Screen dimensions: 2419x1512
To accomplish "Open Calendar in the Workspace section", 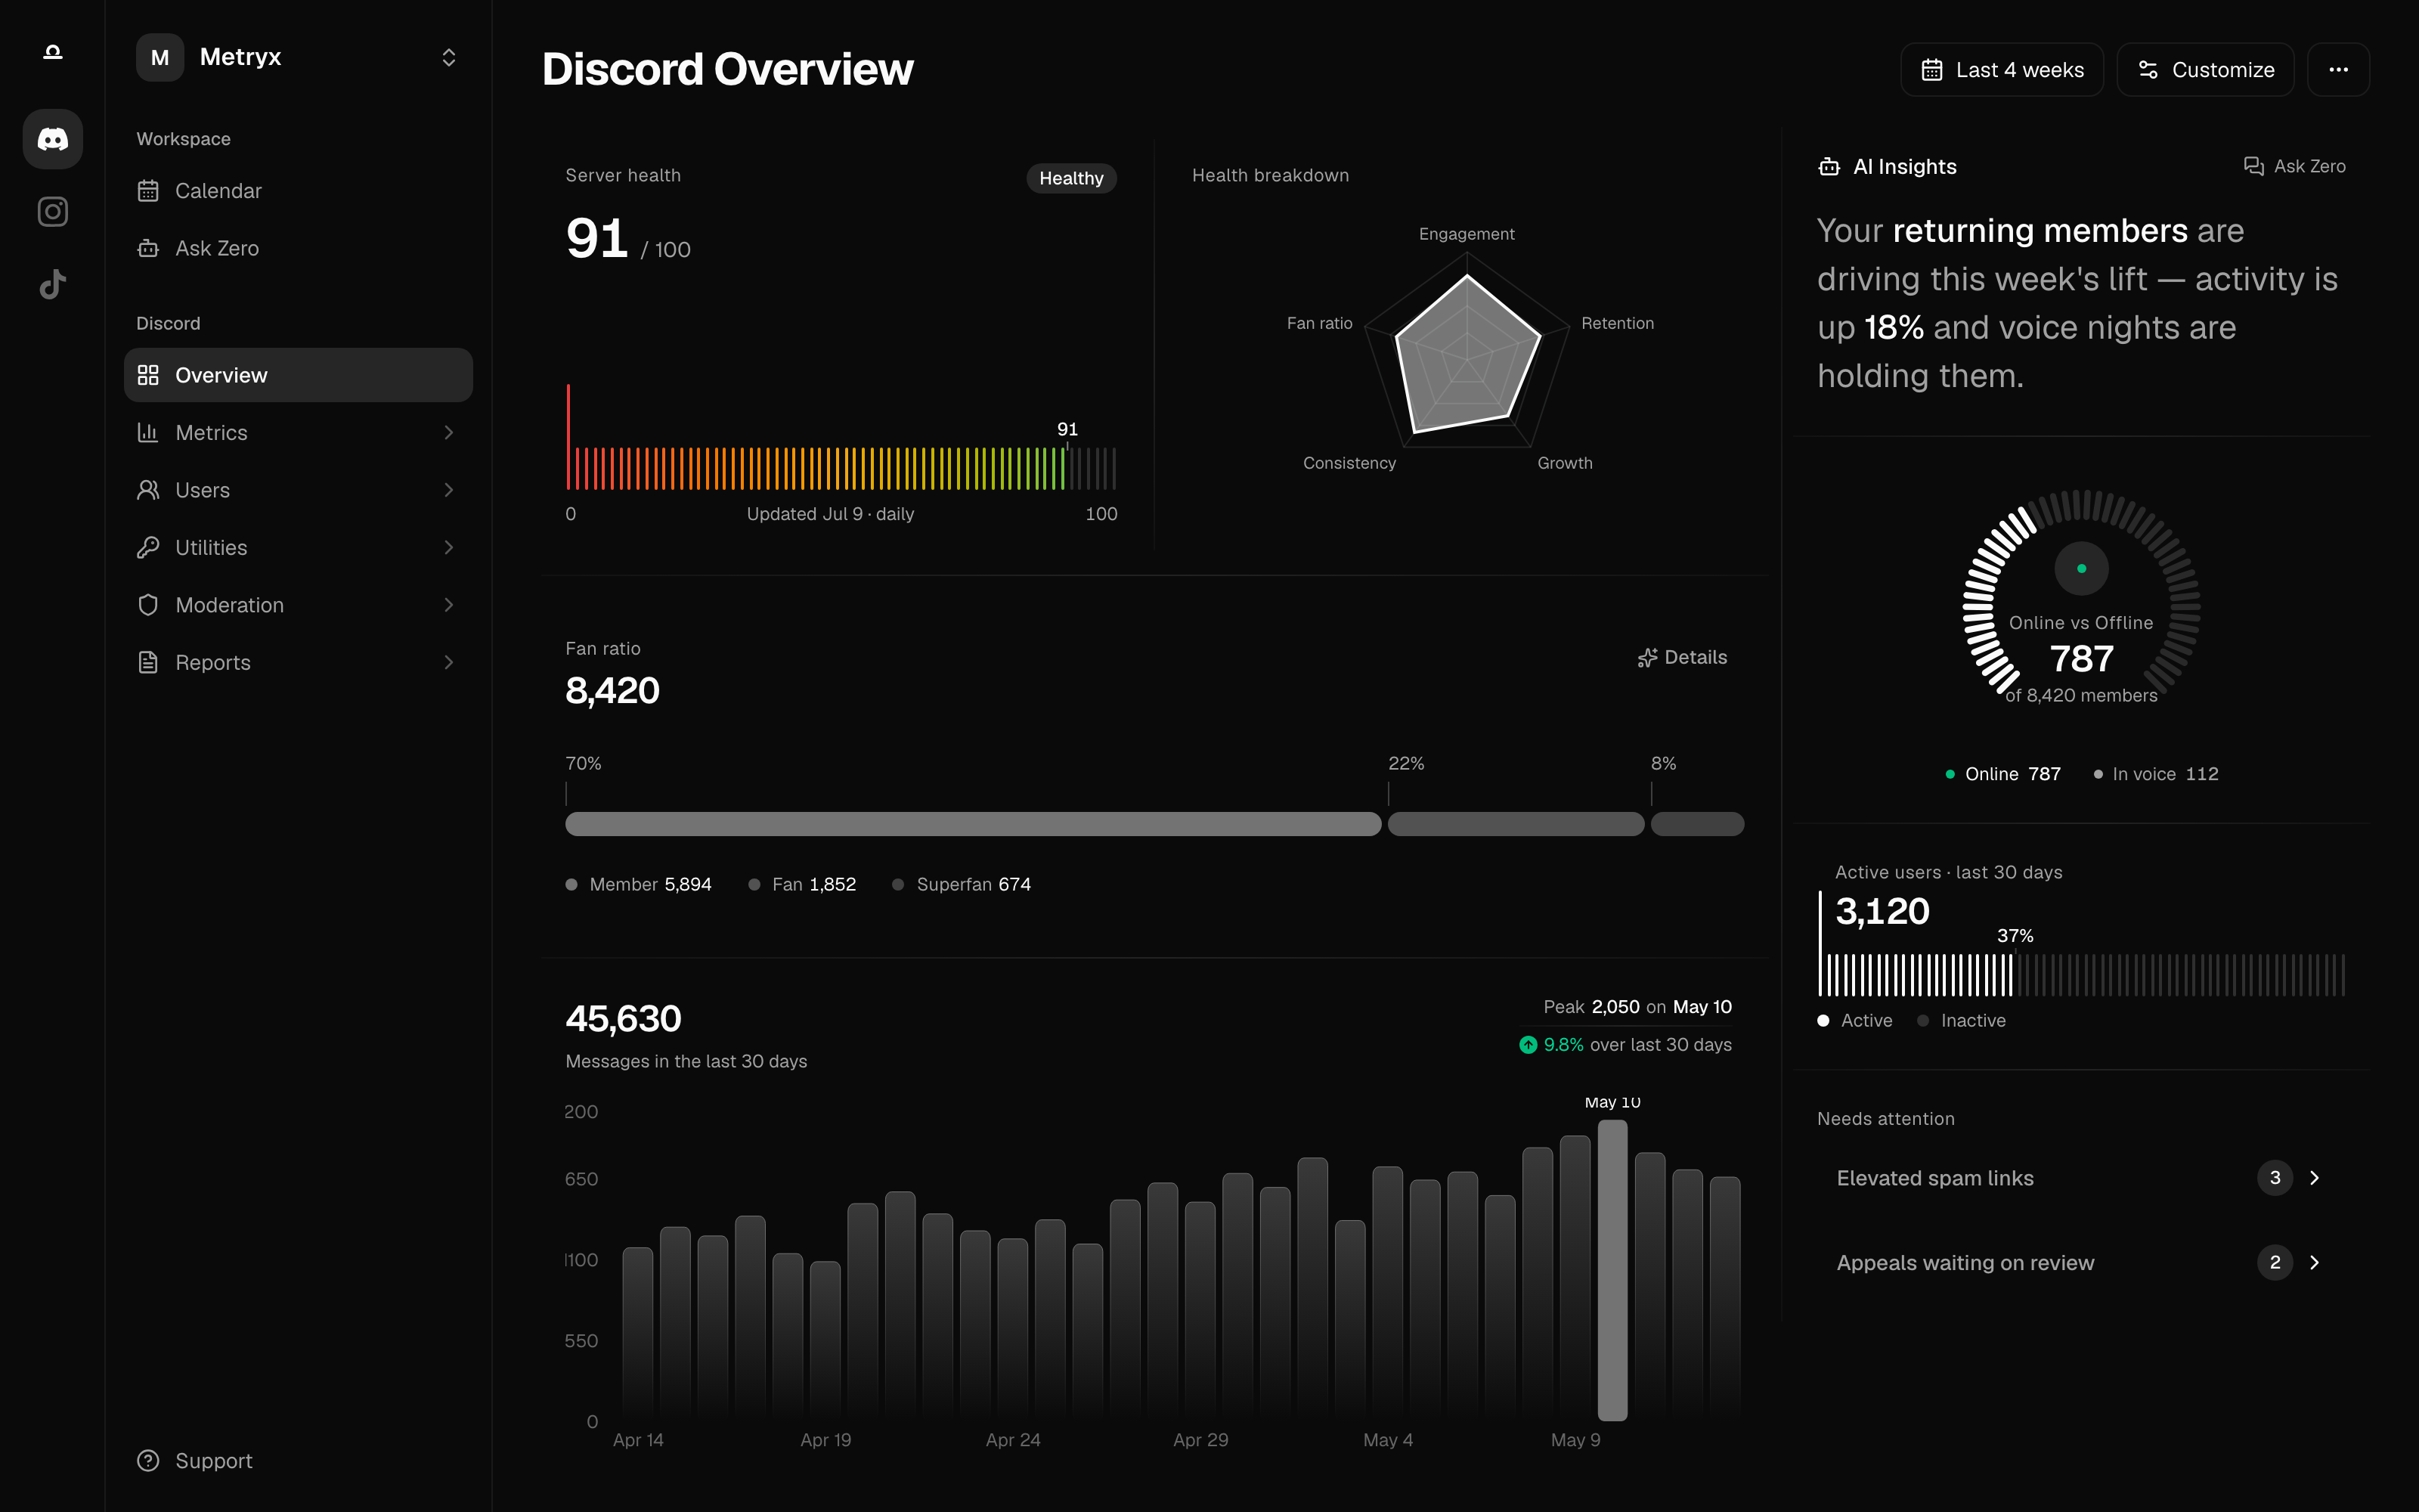I will tap(298, 191).
